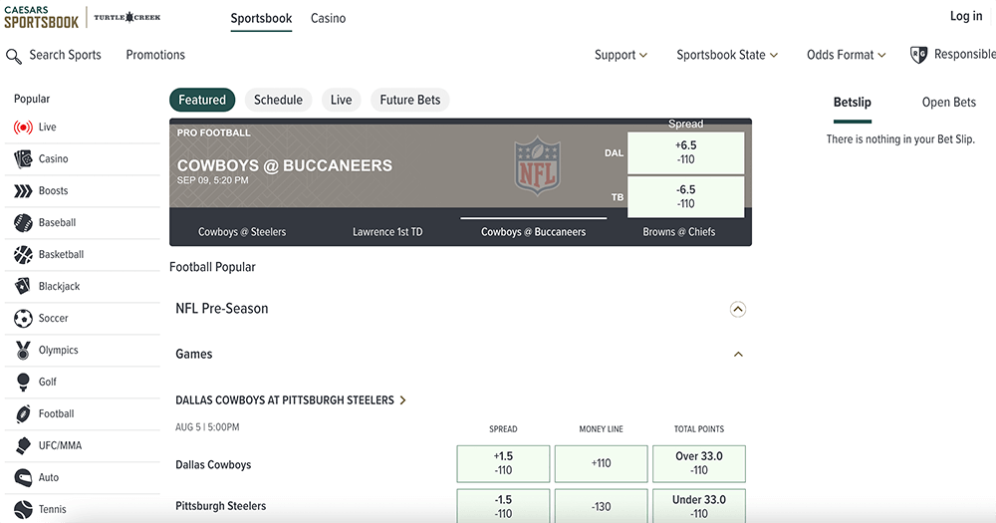Collapse the NFL Pre-Season section
This screenshot has height=523, width=996.
click(x=737, y=310)
